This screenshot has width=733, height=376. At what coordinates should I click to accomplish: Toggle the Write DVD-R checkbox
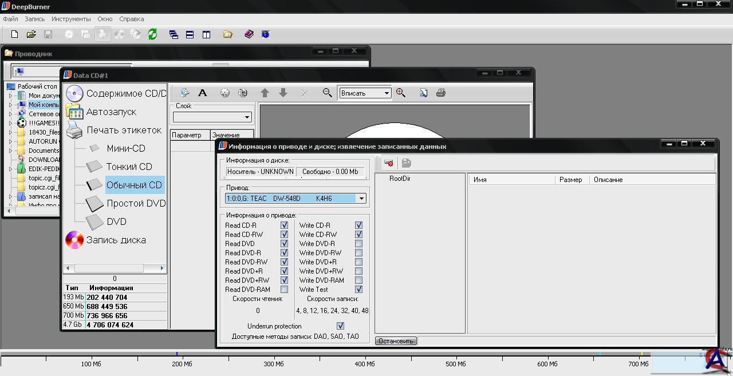coord(358,244)
